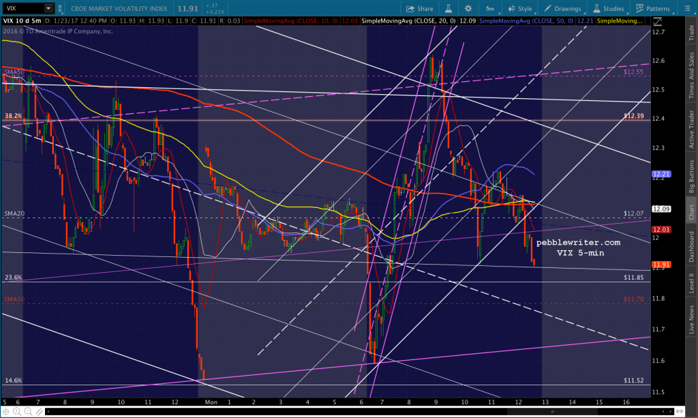This screenshot has height=418, width=698.
Task: Click the flask (thinkLog) icon
Action: pos(449,8)
